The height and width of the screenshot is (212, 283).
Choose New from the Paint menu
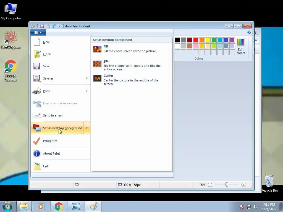[x=61, y=42]
